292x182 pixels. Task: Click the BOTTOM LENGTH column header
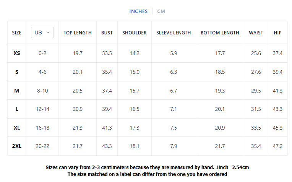pyautogui.click(x=220, y=33)
